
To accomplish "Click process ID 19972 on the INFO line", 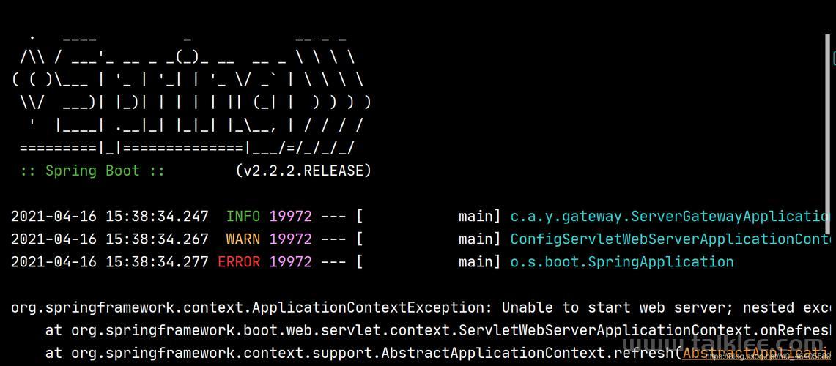I will (290, 217).
